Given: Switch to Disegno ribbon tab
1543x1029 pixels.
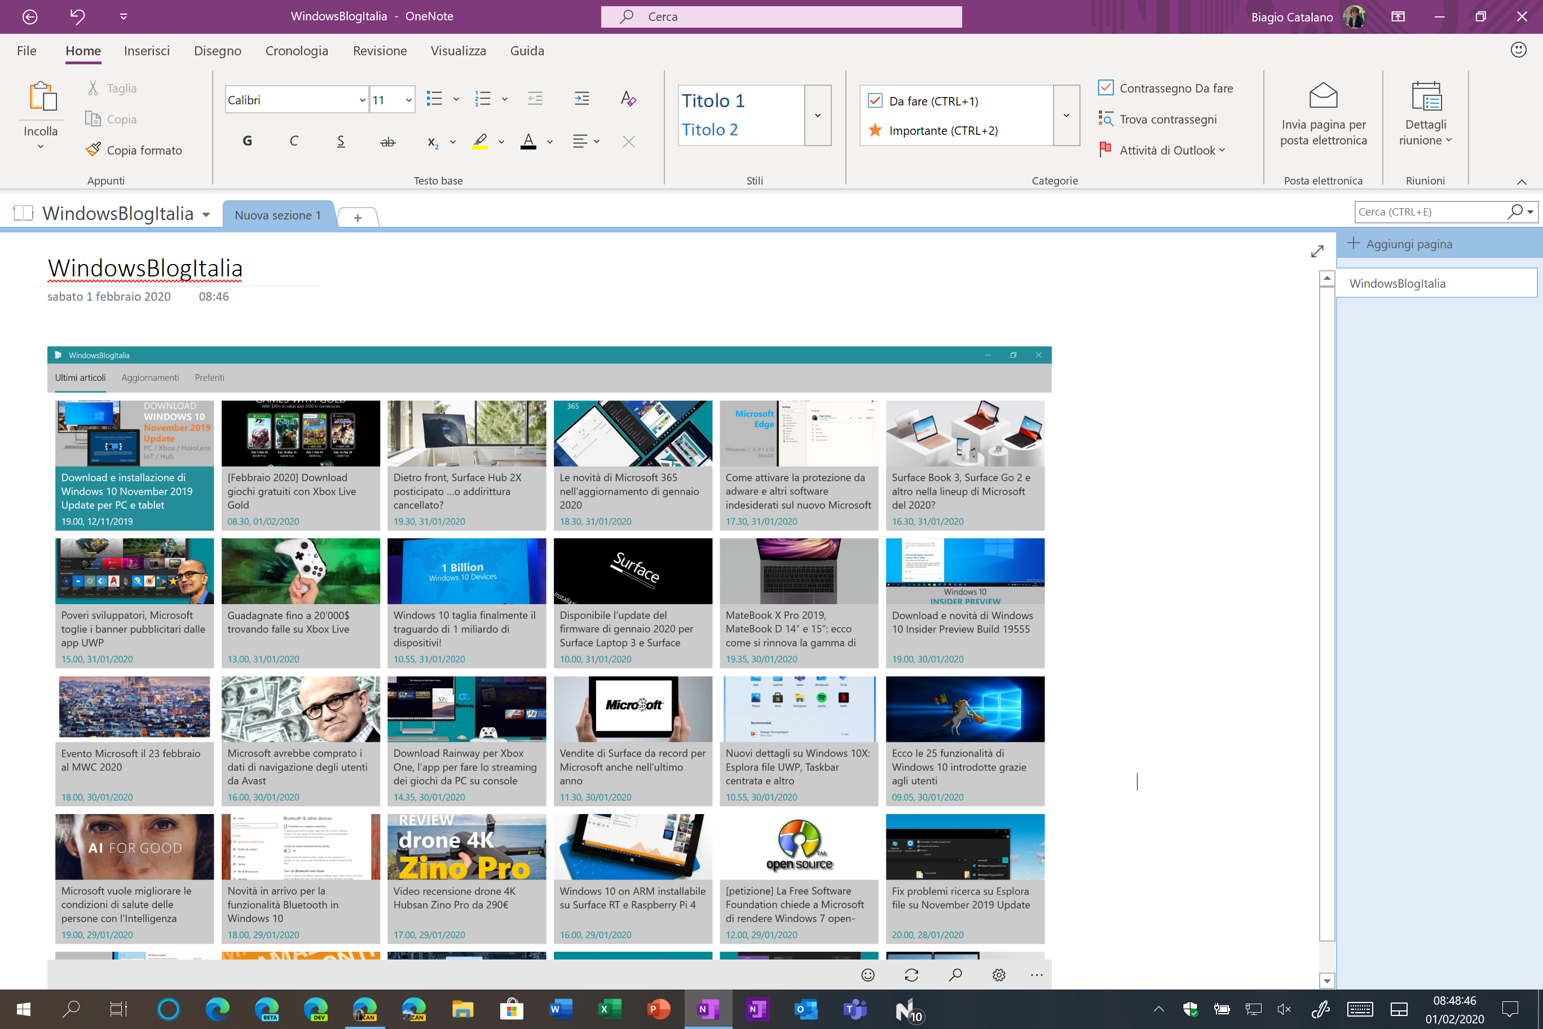Looking at the screenshot, I should [218, 51].
